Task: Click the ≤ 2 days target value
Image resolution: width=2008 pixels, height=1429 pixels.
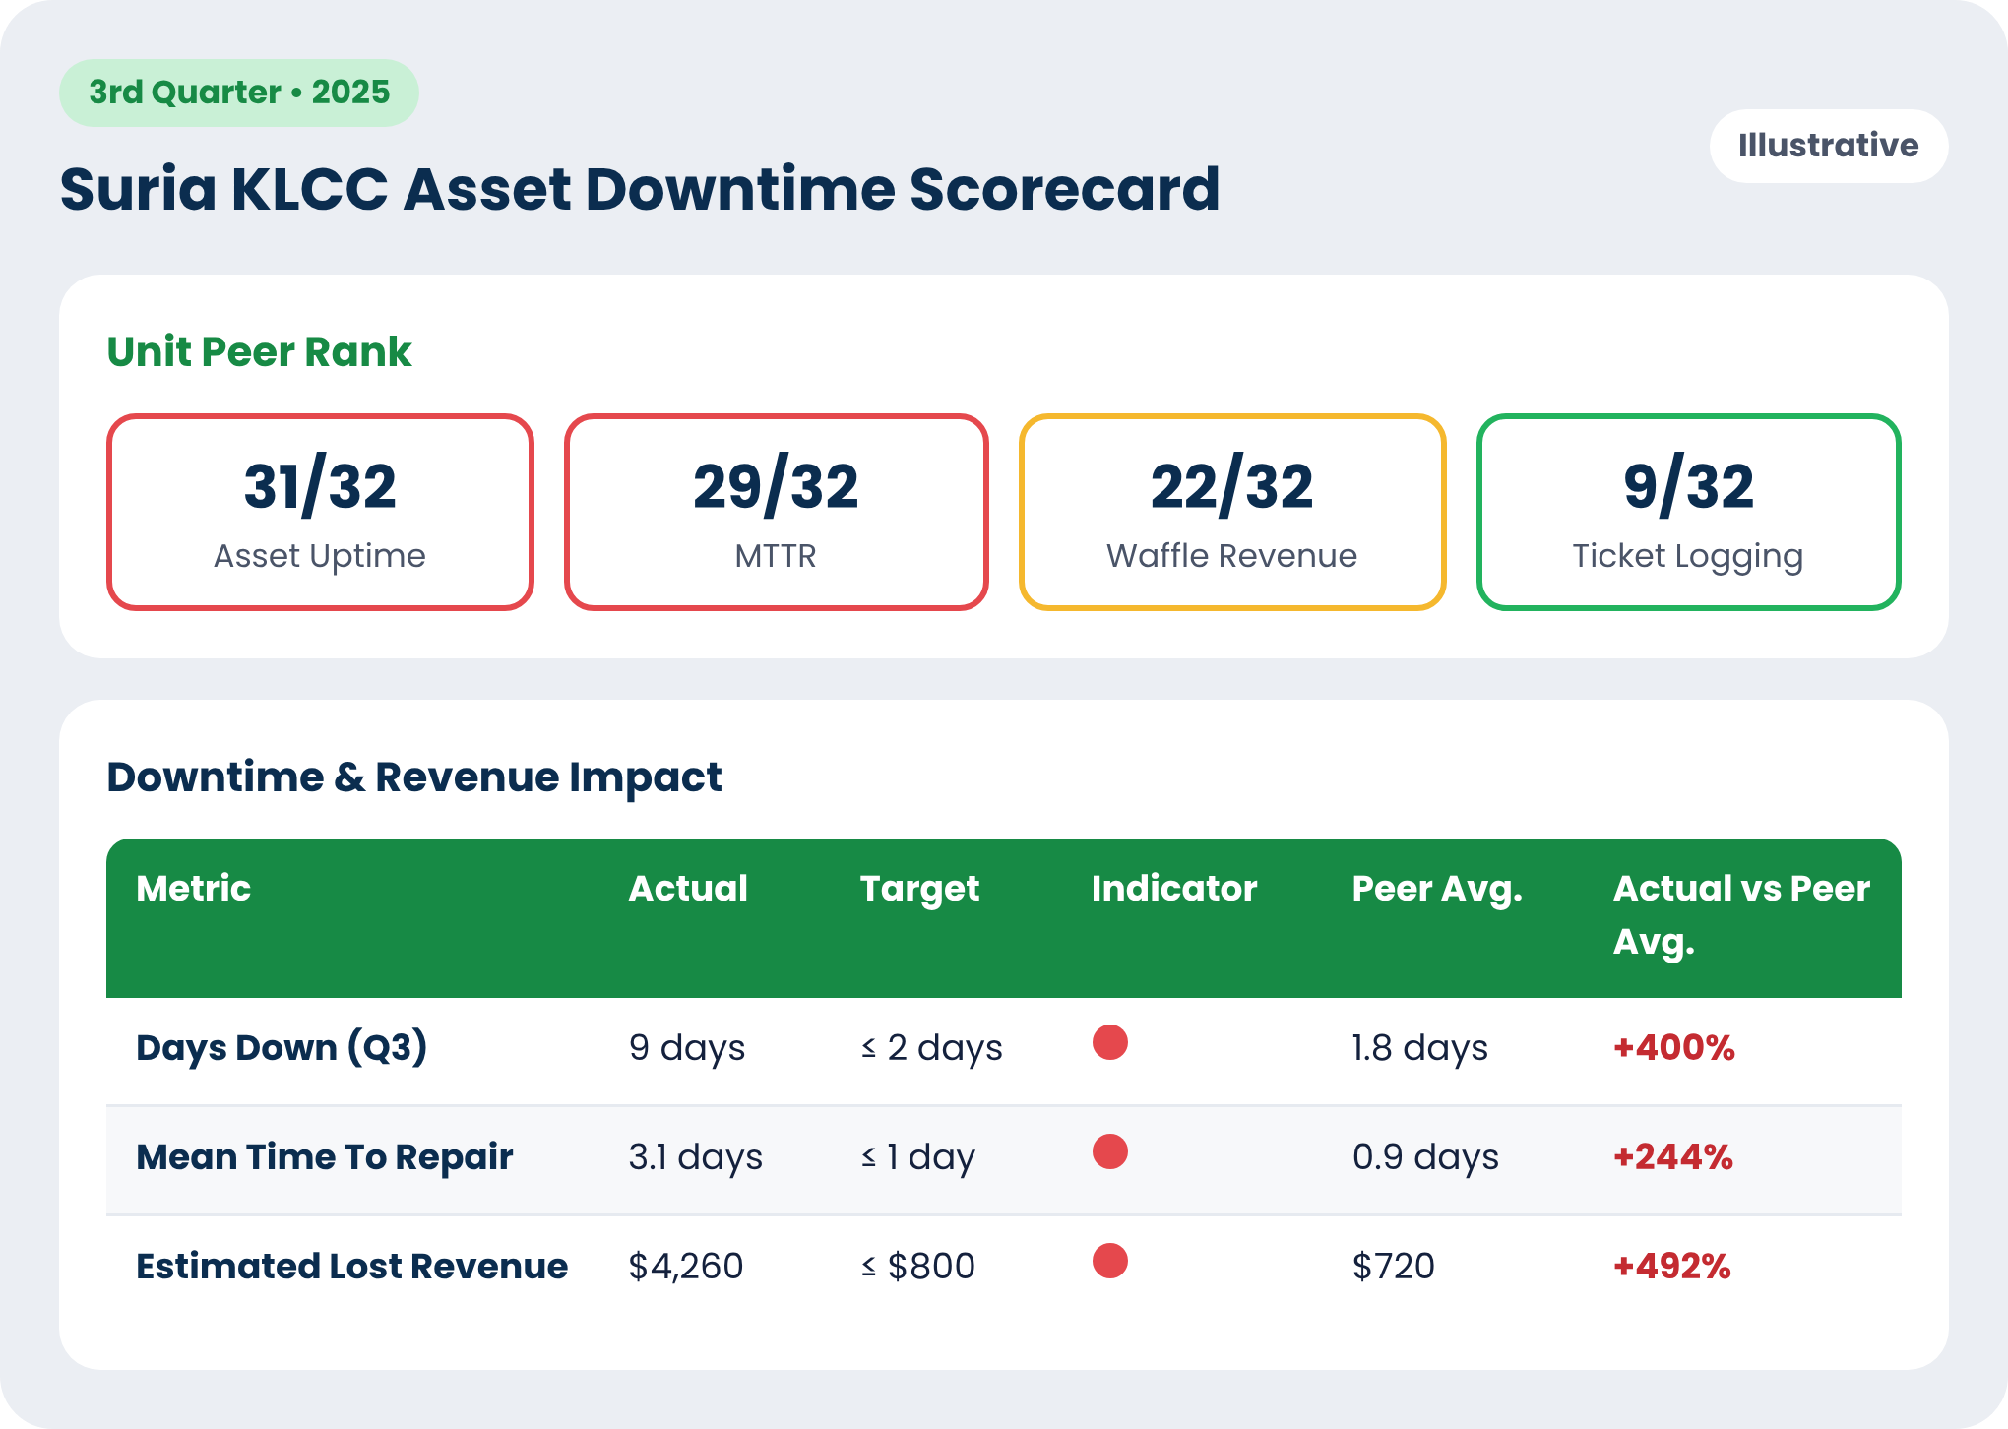Action: (x=931, y=1048)
